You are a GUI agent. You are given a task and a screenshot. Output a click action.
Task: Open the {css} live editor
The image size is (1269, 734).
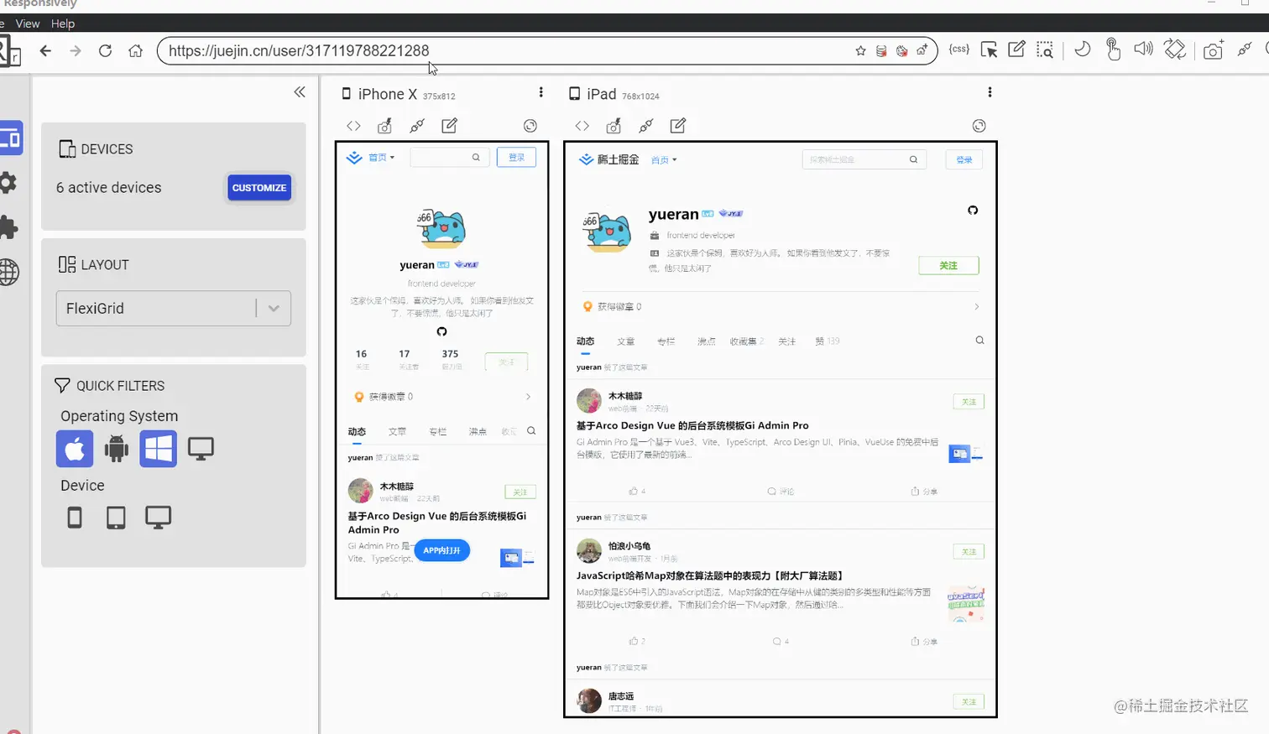pyautogui.click(x=959, y=49)
